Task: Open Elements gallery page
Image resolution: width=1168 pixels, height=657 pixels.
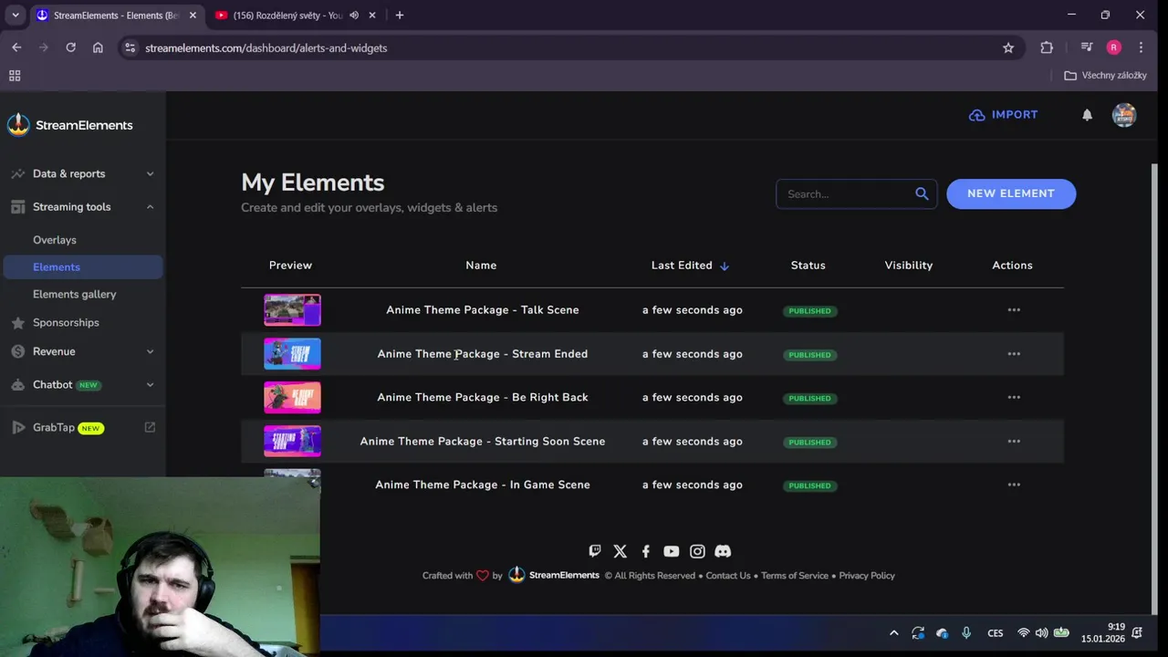Action: (x=75, y=294)
